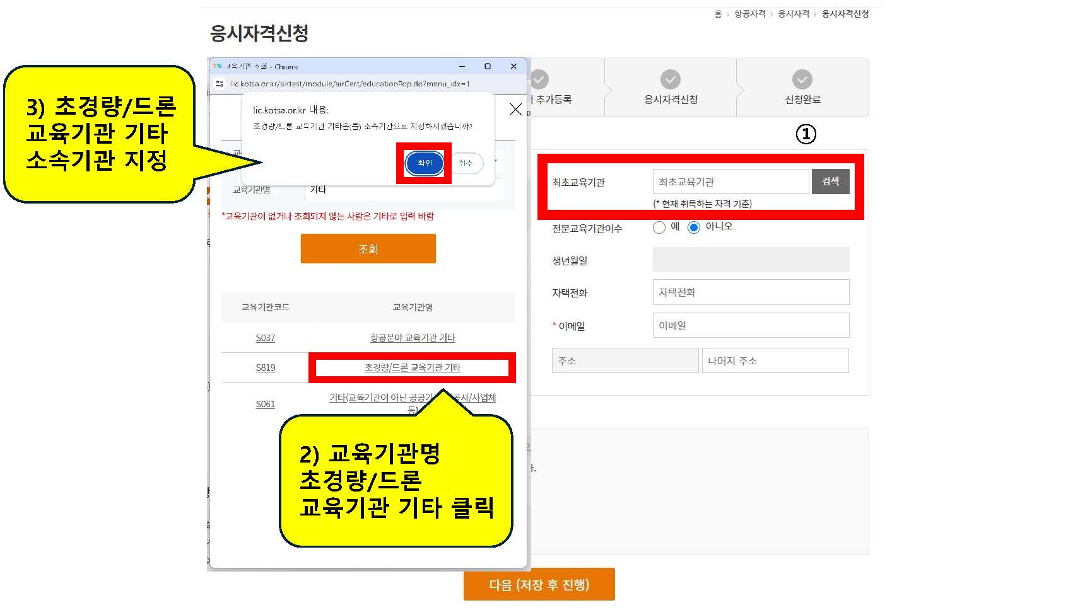1085x610 pixels.
Task: Click the 조회 search button
Action: coord(368,249)
